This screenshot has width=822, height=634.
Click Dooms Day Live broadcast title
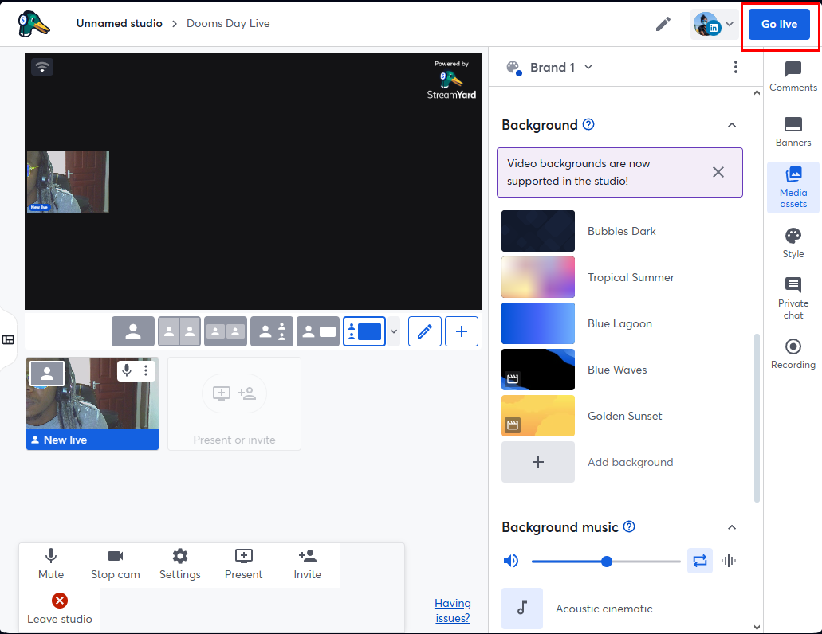pos(228,24)
